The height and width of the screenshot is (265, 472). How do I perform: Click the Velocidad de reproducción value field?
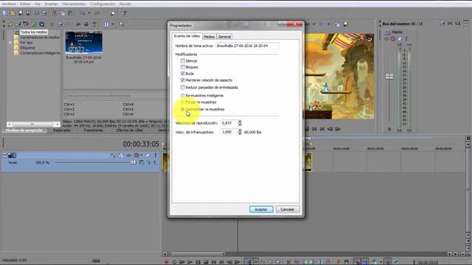229,123
